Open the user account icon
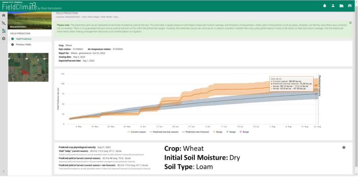Screen dimensions: 358x182 click(333, 6)
